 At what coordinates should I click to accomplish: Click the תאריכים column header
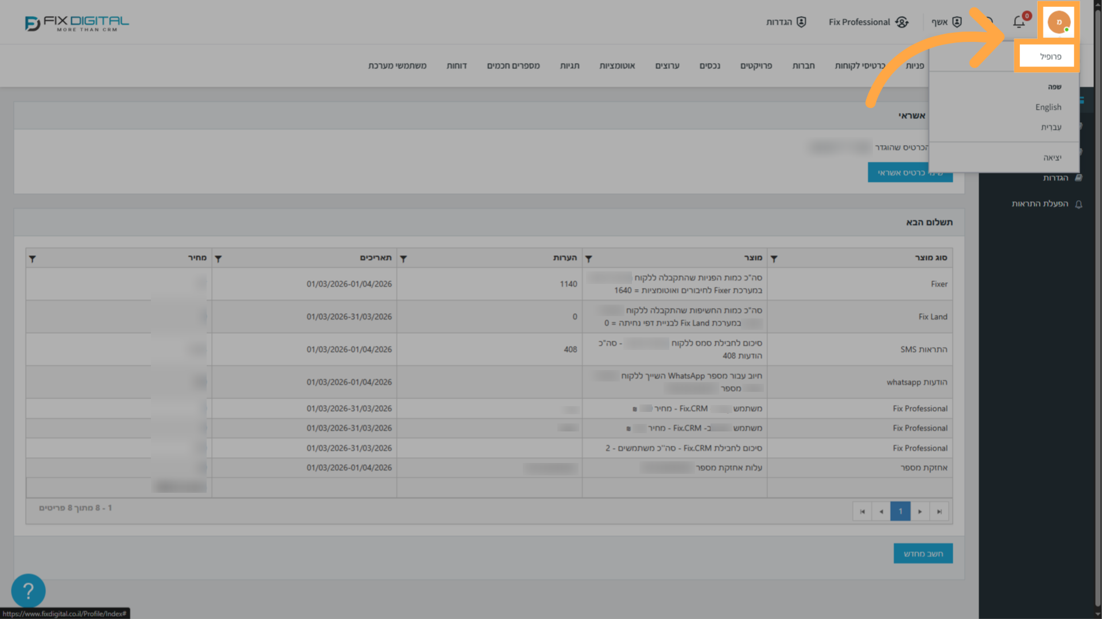(x=376, y=258)
